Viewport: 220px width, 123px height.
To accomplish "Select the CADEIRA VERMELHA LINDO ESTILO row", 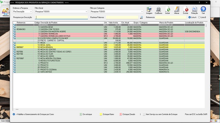I will [x=109, y=36].
